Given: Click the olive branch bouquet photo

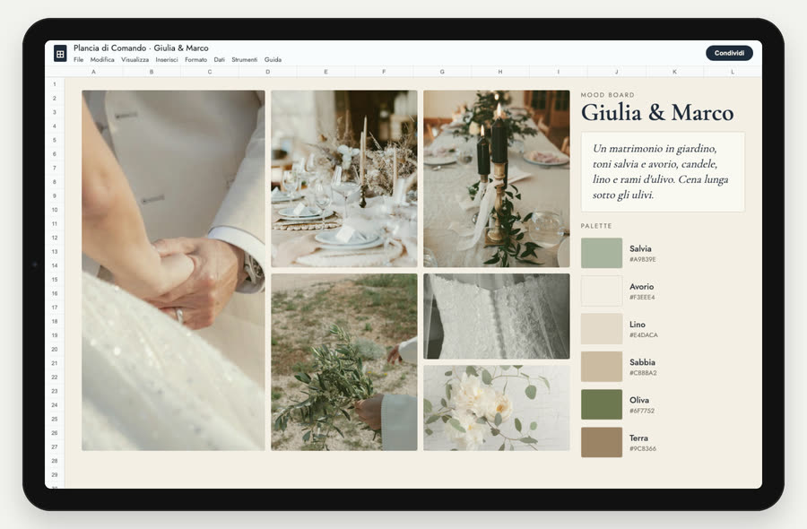Looking at the screenshot, I should [344, 362].
